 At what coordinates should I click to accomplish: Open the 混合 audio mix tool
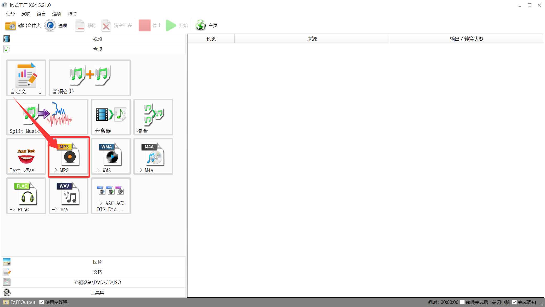tap(153, 117)
